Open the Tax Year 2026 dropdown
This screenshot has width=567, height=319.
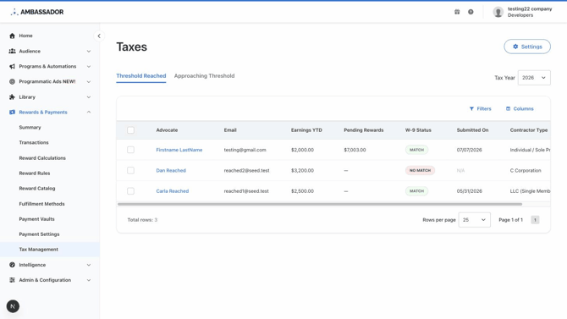[x=534, y=78]
